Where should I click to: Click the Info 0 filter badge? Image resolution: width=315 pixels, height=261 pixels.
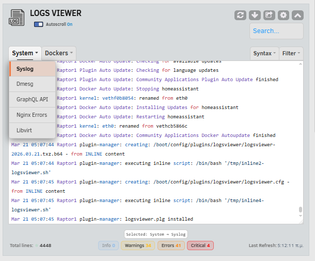pyautogui.click(x=108, y=245)
